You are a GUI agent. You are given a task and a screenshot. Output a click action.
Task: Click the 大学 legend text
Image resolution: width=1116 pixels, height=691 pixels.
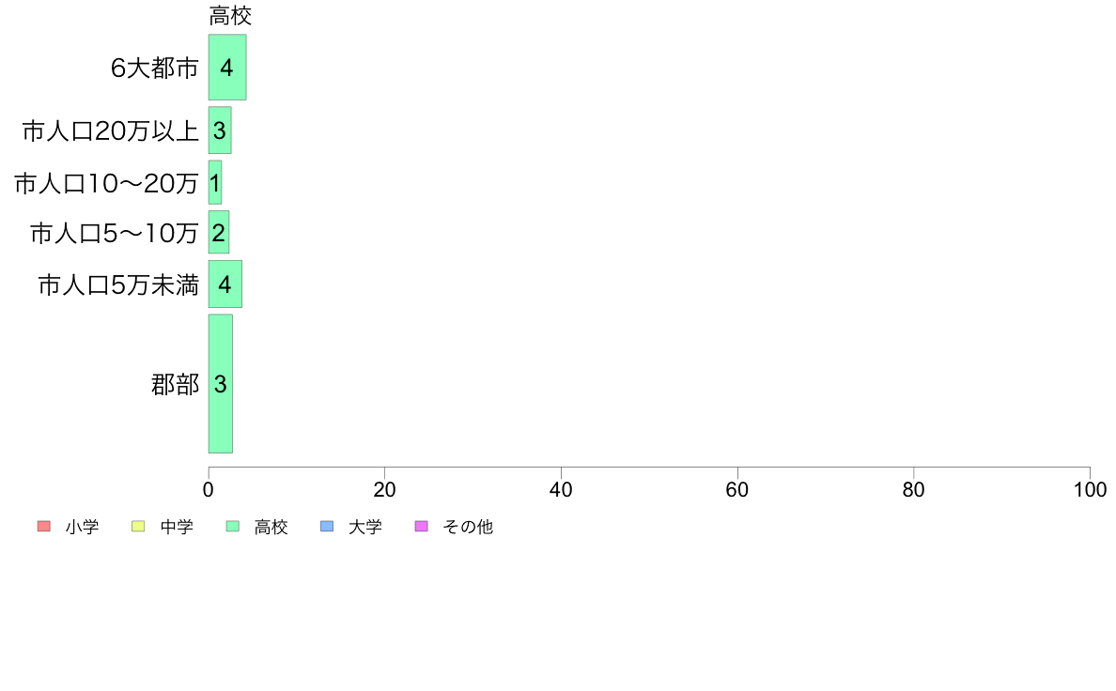click(365, 527)
